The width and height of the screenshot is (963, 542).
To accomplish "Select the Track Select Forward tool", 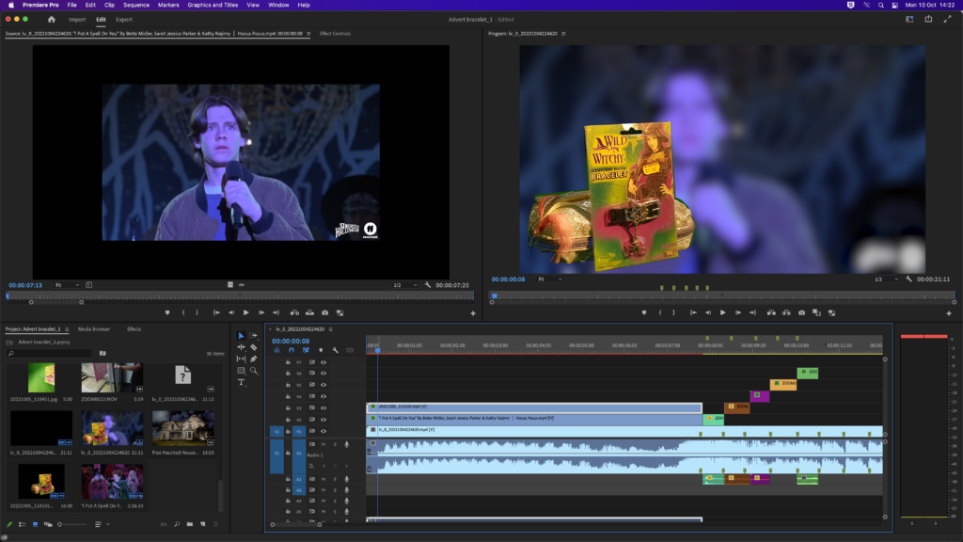I will pos(253,336).
